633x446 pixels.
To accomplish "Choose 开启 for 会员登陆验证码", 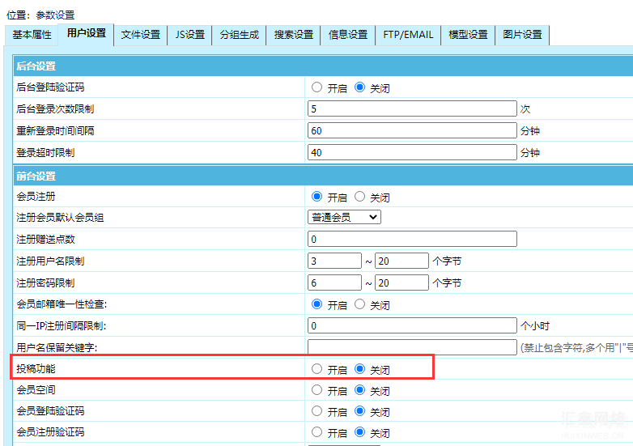I will click(316, 411).
